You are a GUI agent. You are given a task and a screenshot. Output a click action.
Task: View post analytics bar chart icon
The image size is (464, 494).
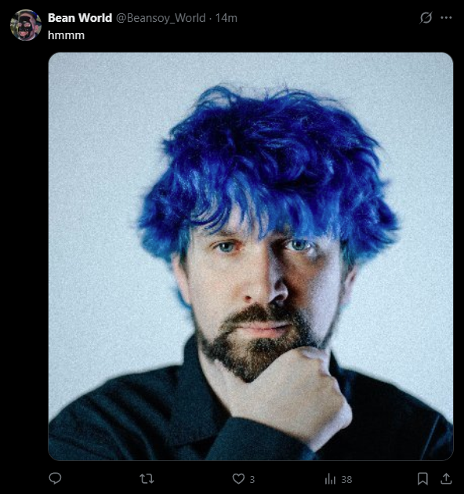pyautogui.click(x=330, y=479)
